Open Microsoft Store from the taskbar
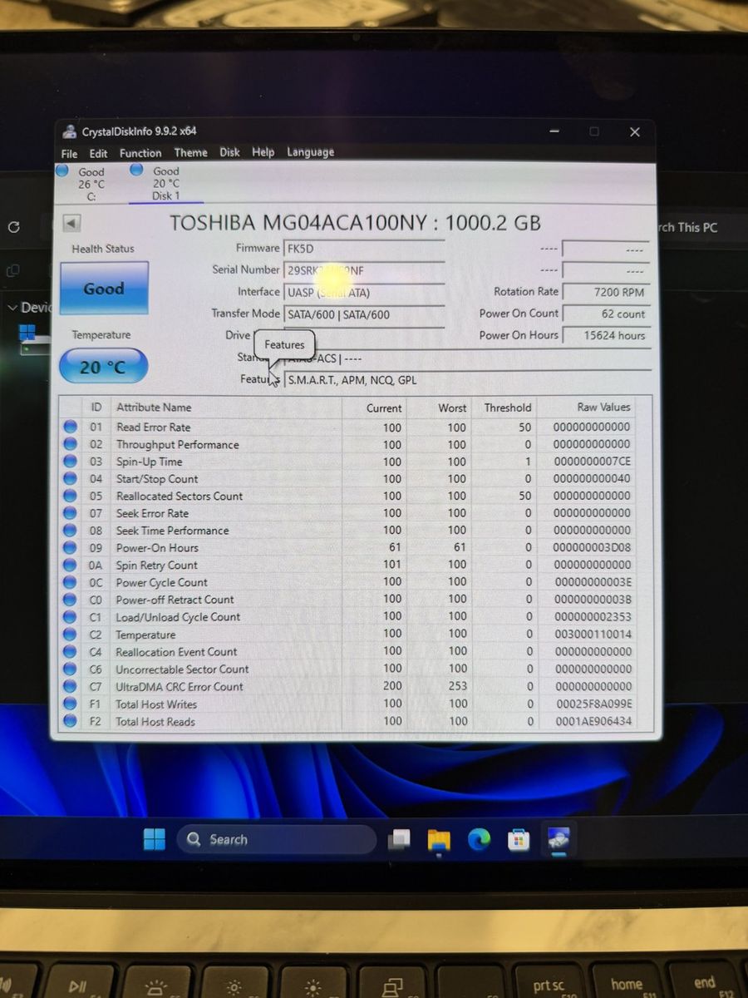Viewport: 748px width, 998px height. coord(519,840)
